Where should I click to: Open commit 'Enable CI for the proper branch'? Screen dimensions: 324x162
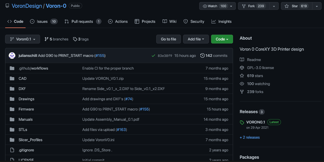[108, 68]
